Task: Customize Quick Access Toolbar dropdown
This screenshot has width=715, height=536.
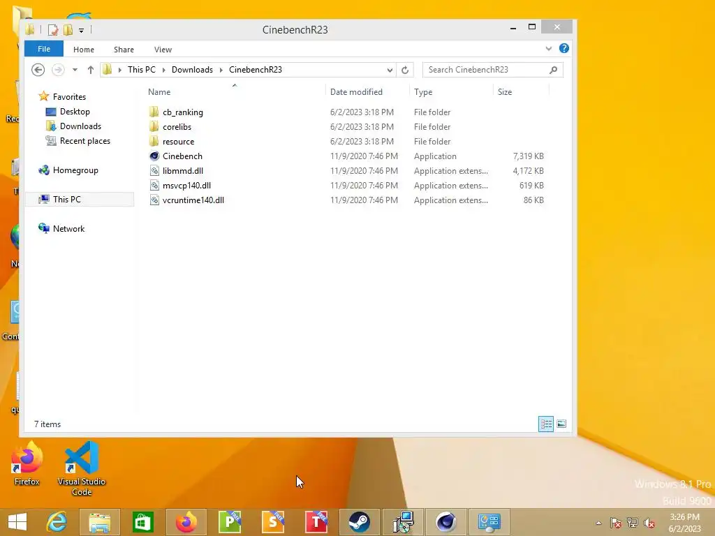Action: coord(81,31)
